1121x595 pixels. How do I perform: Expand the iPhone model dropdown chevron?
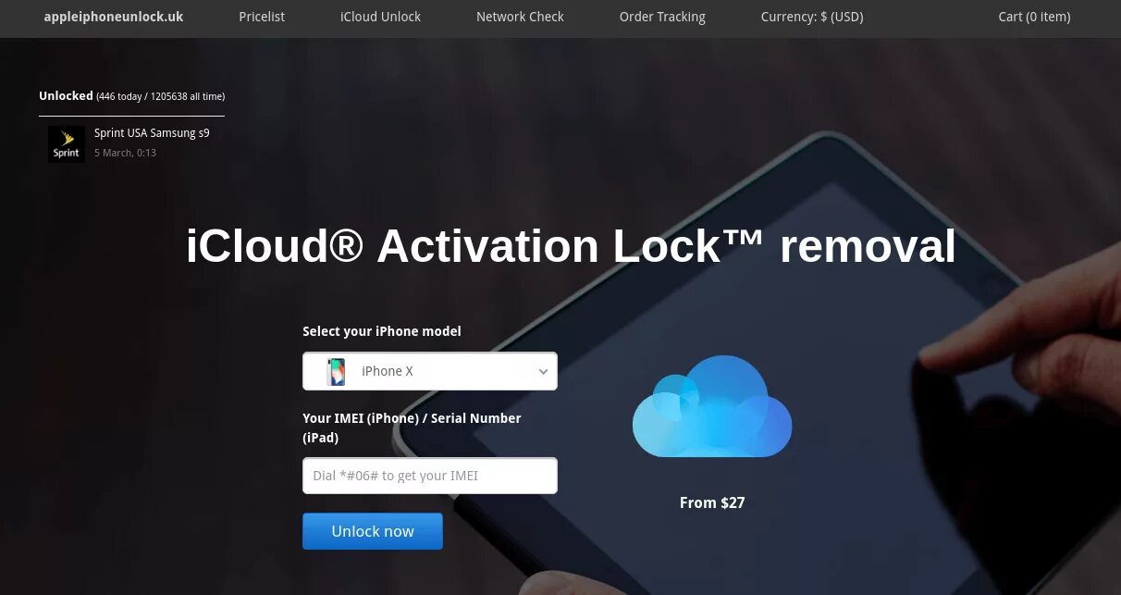[x=543, y=371]
